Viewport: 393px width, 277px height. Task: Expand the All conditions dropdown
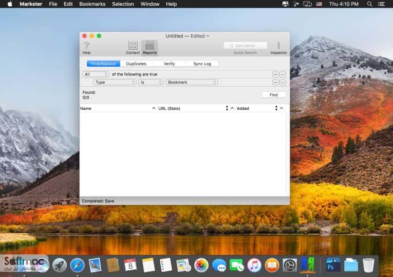(x=96, y=74)
